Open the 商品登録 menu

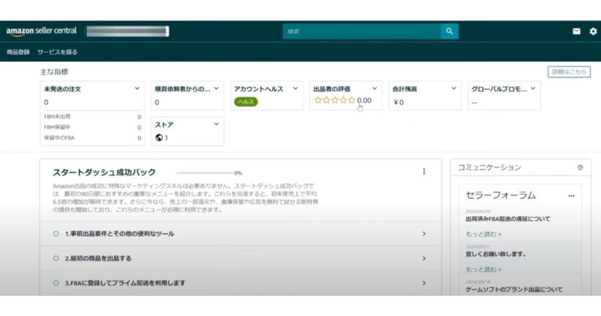coord(18,52)
